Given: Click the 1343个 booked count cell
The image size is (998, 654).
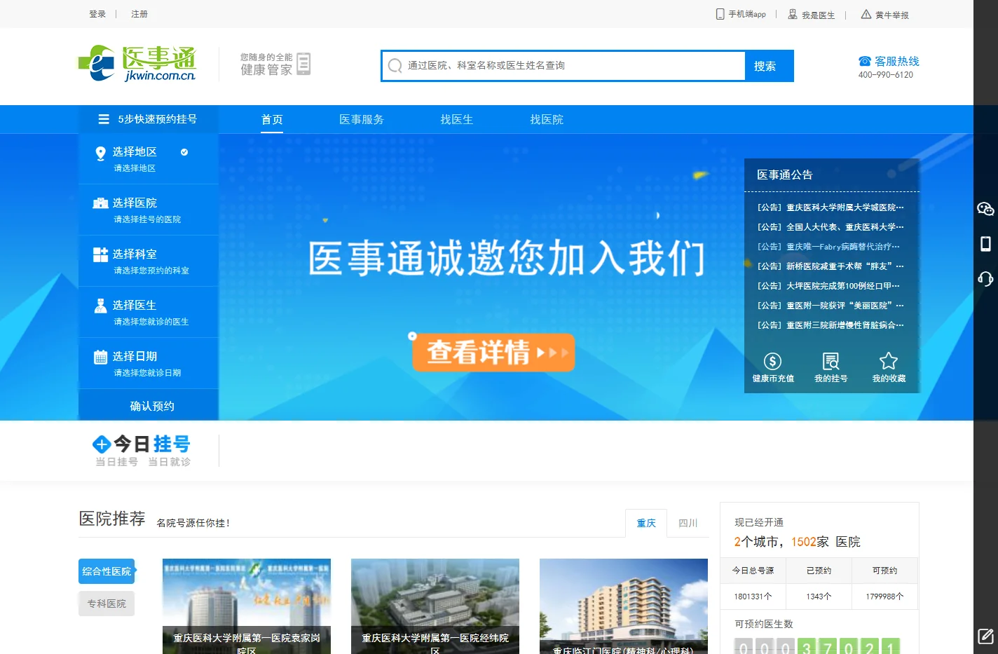Looking at the screenshot, I should 819,597.
